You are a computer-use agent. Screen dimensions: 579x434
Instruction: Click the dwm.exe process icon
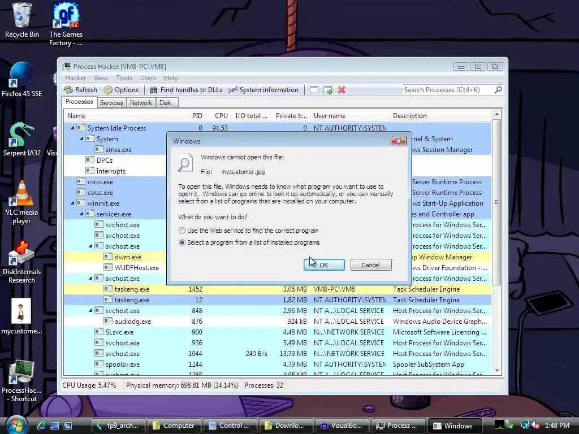pos(108,257)
